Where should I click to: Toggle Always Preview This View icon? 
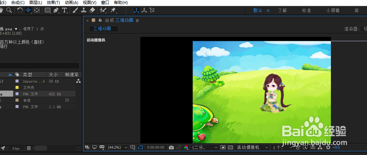[x=87, y=147]
